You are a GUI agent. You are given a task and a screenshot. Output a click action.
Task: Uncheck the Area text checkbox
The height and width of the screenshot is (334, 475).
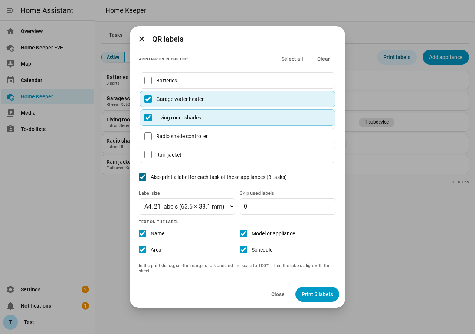(142, 250)
